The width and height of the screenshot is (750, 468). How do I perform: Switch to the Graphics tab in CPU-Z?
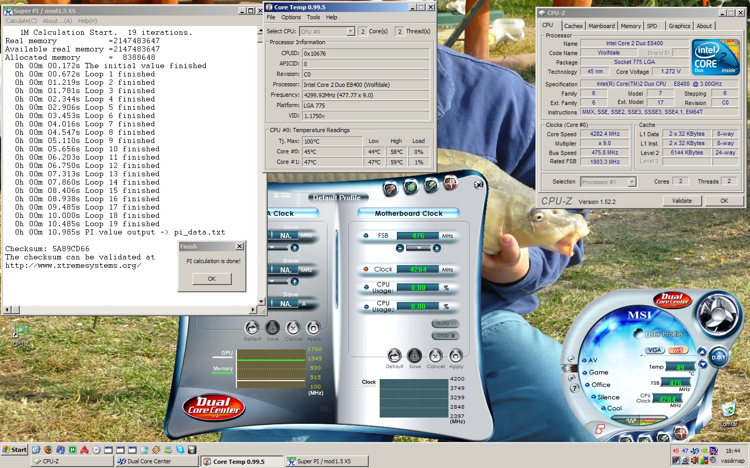[679, 26]
